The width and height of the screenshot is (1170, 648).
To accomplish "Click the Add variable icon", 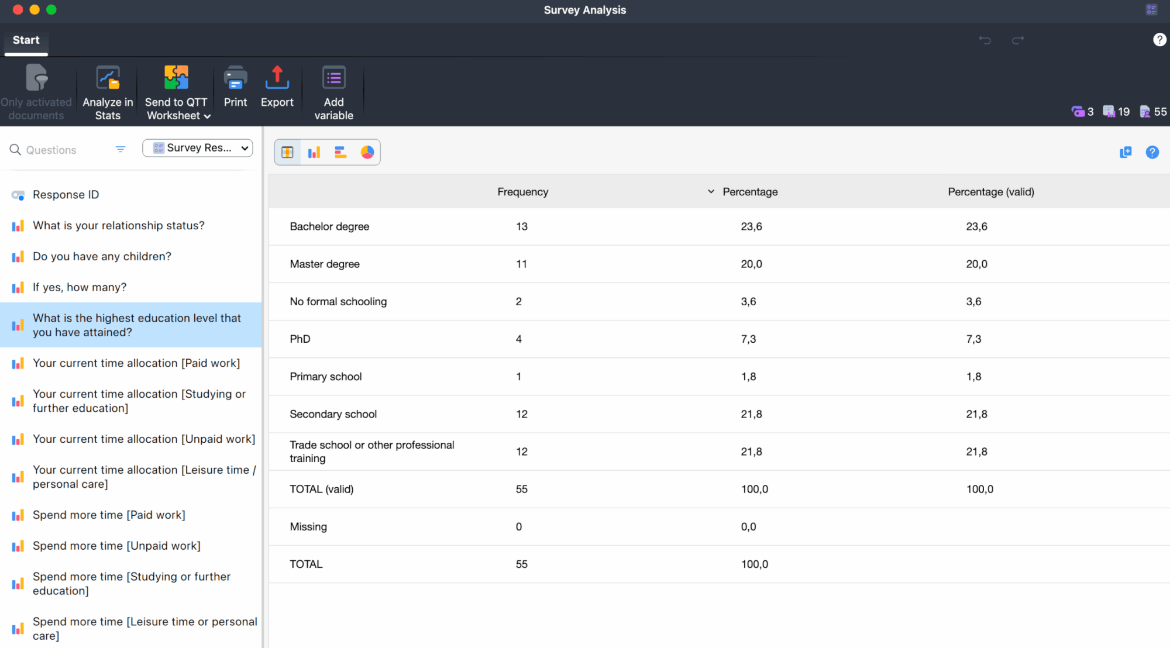I will [x=333, y=91].
